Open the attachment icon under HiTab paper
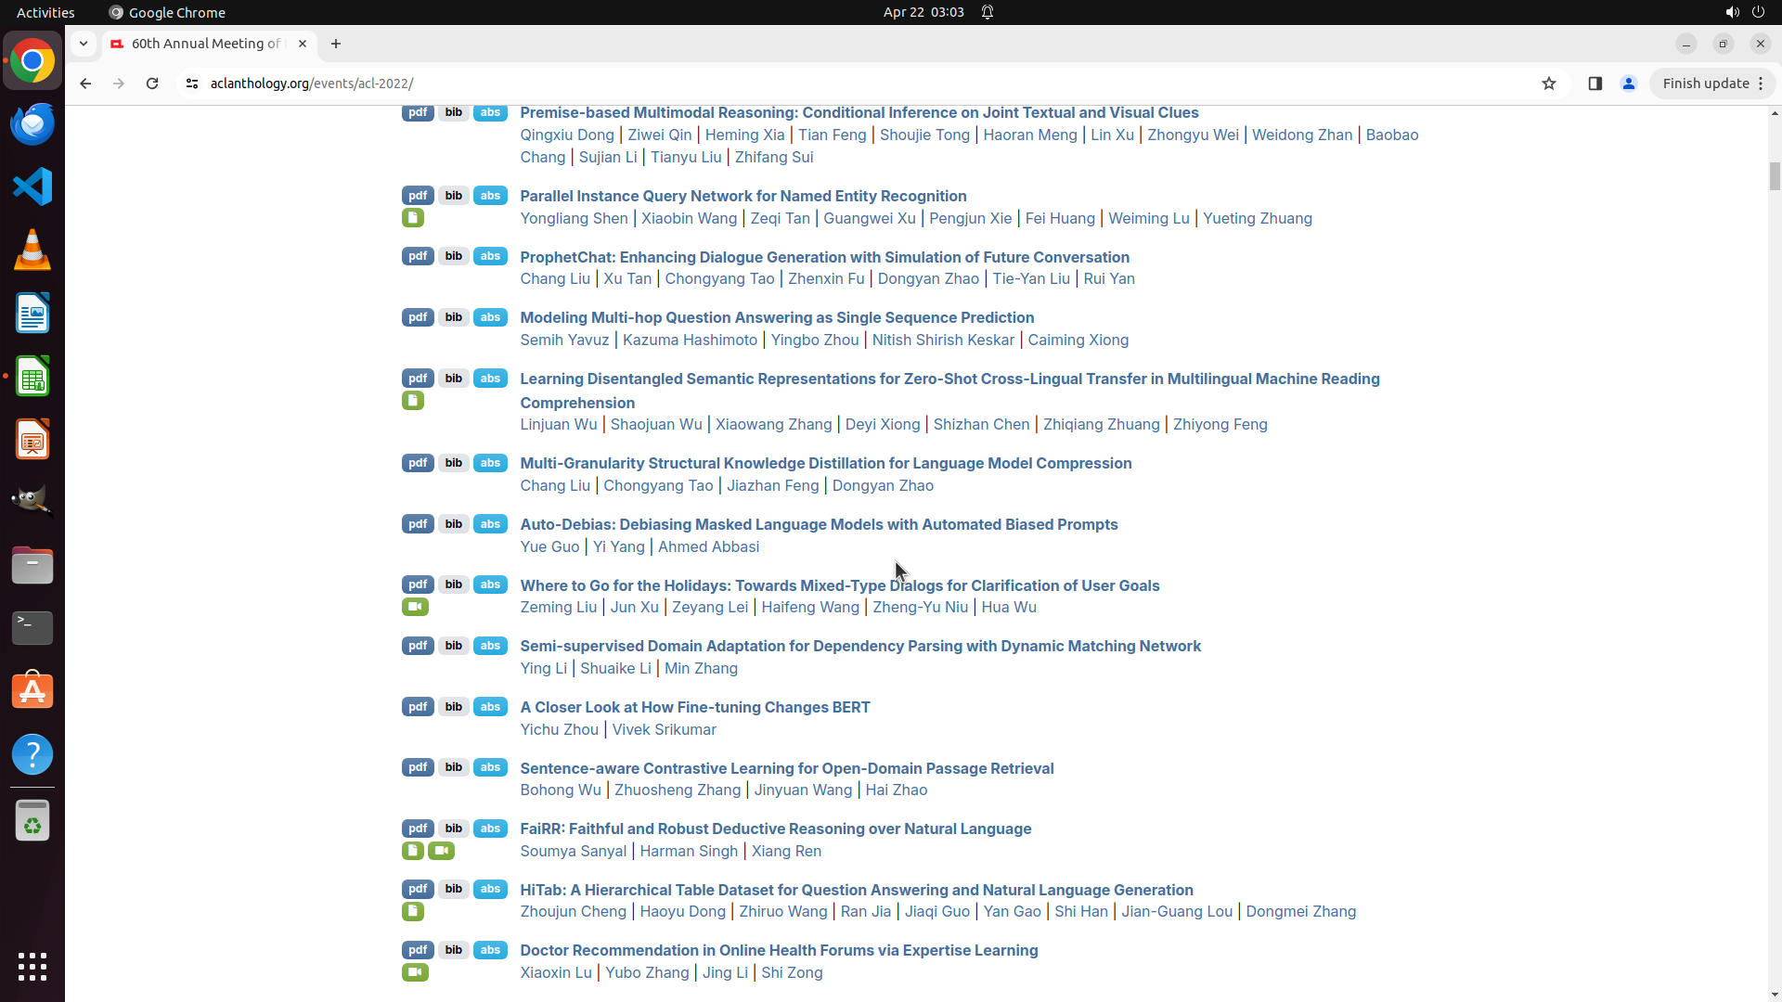 point(413,912)
